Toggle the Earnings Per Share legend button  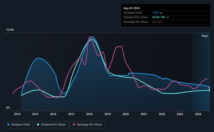coord(87,125)
